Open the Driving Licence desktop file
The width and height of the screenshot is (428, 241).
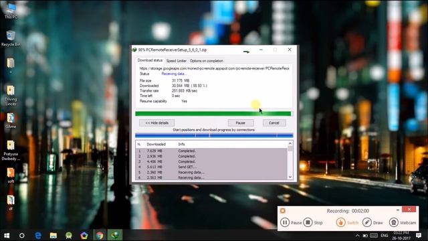[x=11, y=95]
